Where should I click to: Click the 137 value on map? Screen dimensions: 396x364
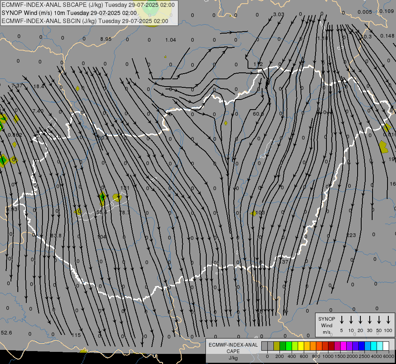284,262
